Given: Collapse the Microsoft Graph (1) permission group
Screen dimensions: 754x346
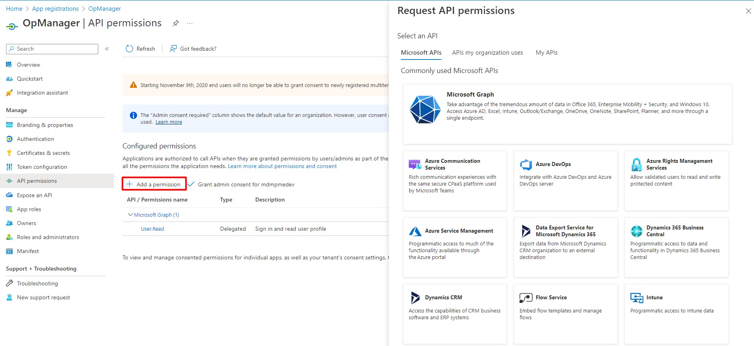Looking at the screenshot, I should 130,215.
